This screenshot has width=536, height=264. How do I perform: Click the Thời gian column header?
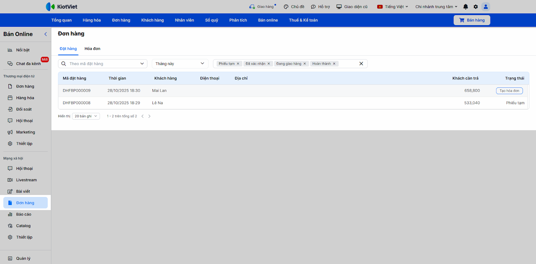117,78
